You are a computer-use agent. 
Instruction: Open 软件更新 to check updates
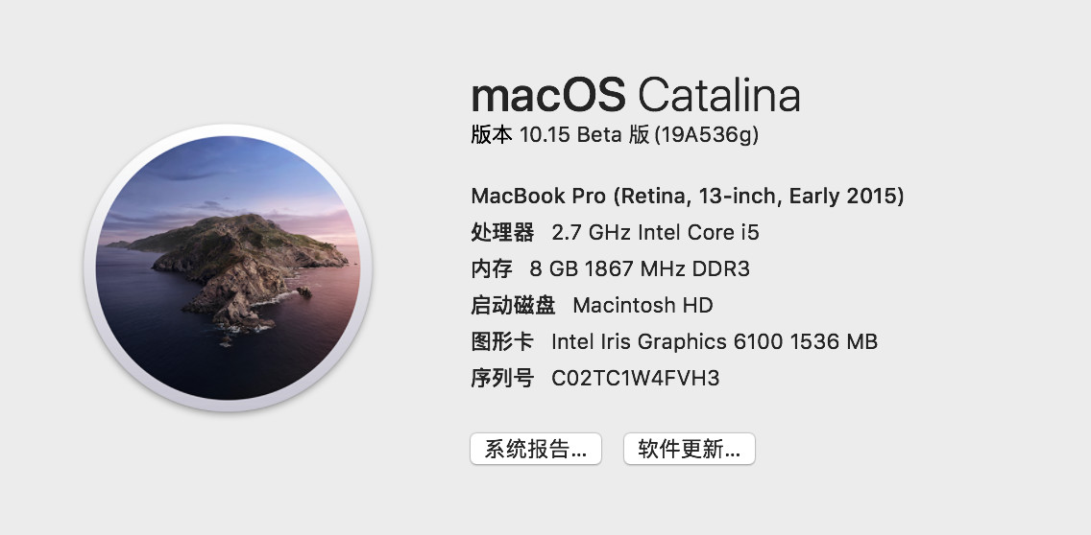click(689, 449)
